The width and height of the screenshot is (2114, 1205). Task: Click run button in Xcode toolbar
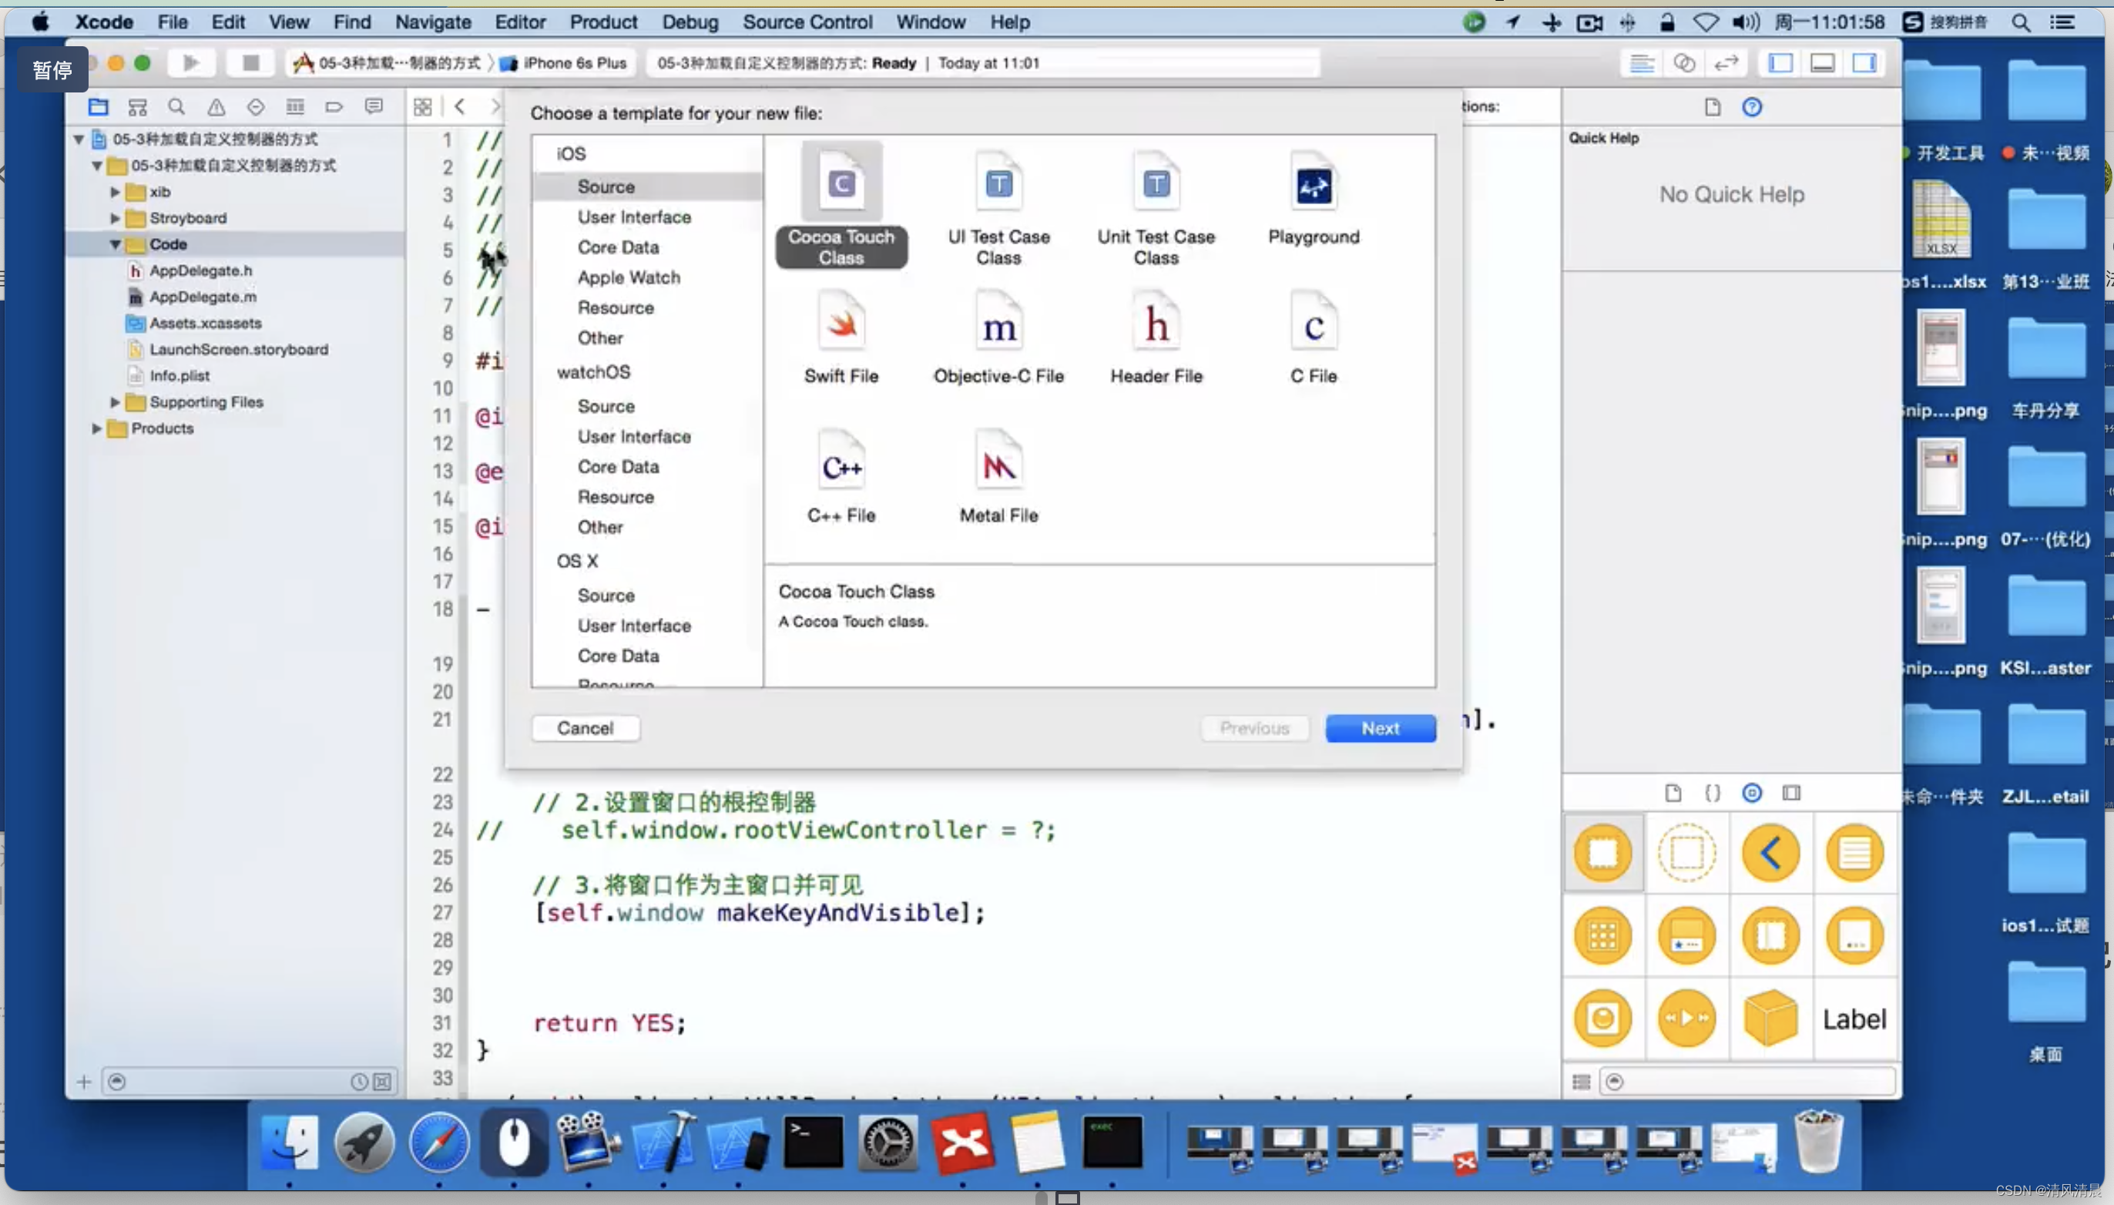(190, 62)
